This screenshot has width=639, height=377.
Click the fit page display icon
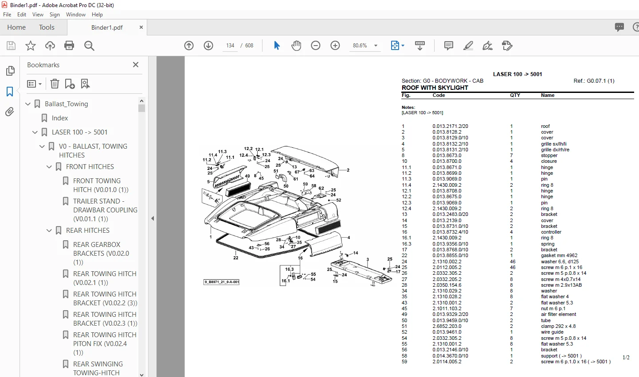[395, 46]
